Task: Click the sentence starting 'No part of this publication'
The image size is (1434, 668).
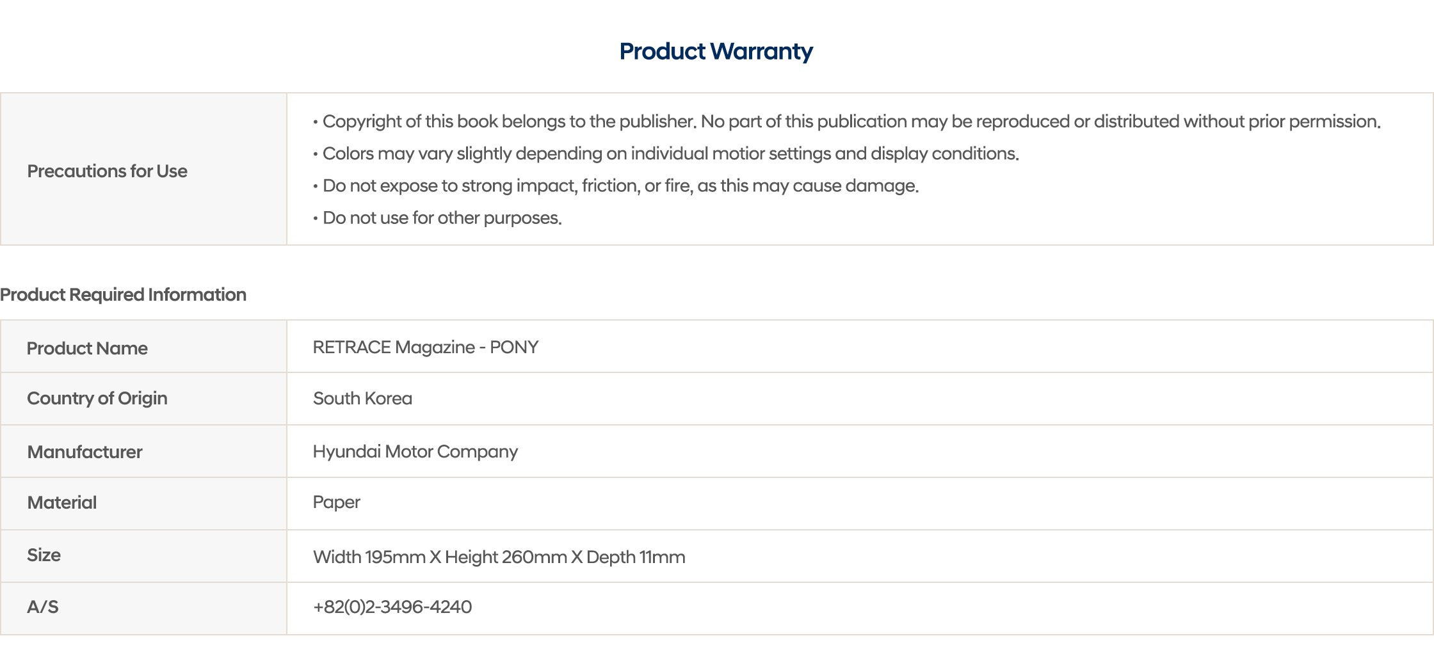Action: pyautogui.click(x=1040, y=122)
